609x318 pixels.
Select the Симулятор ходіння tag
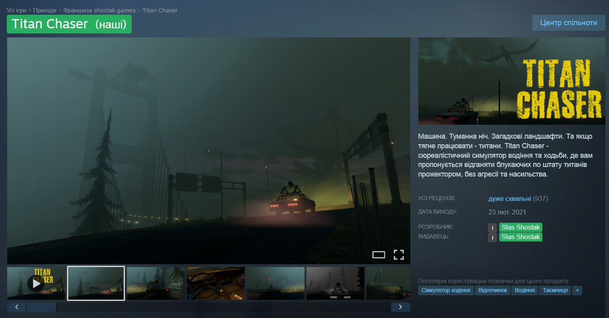446,290
